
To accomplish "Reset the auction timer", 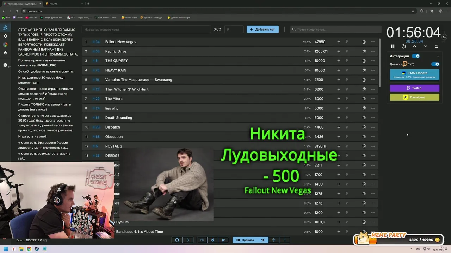I will point(403,46).
